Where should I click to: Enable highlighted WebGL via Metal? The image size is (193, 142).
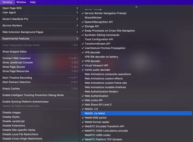pos(136,113)
